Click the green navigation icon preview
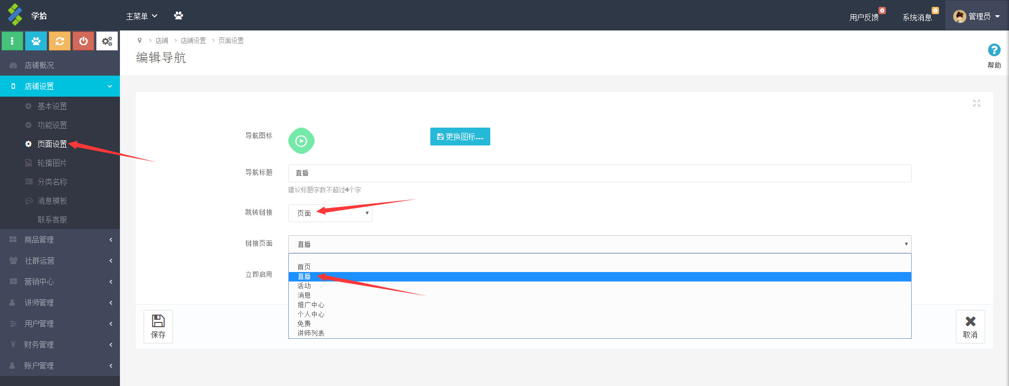1009x386 pixels. click(301, 141)
